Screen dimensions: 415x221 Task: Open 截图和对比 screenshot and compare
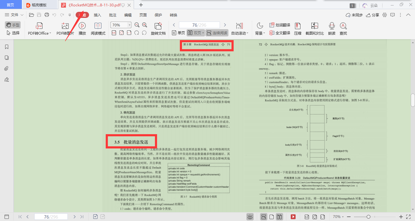(x=314, y=29)
